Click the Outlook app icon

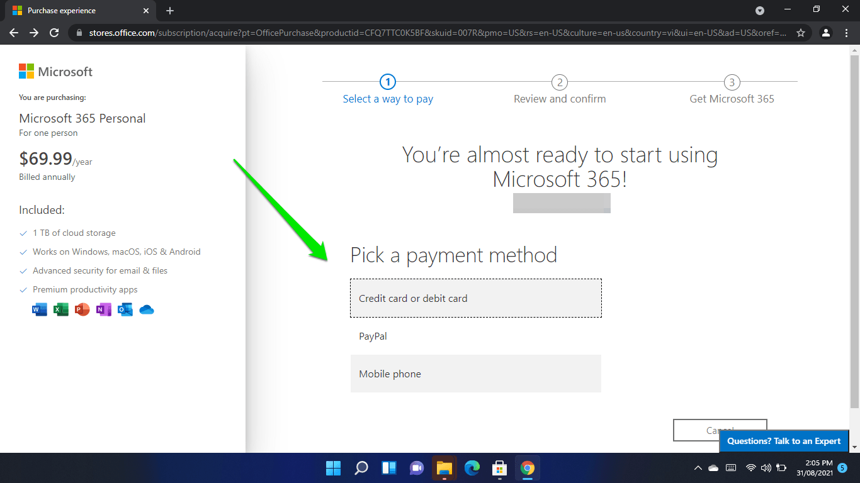point(125,309)
